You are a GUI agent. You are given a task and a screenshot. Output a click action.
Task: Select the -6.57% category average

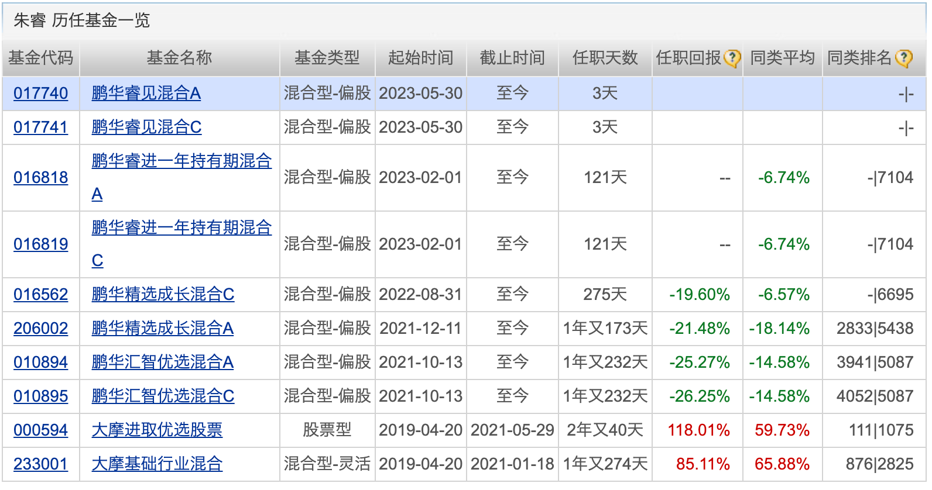tap(784, 295)
